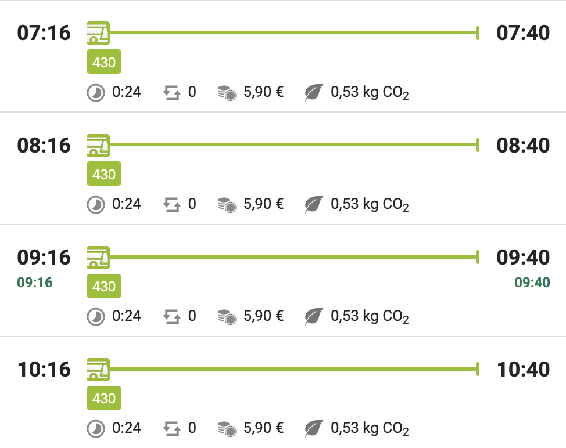The height and width of the screenshot is (448, 566).
Task: Select line 430 badge of the 10:16 trip
Action: [x=104, y=398]
